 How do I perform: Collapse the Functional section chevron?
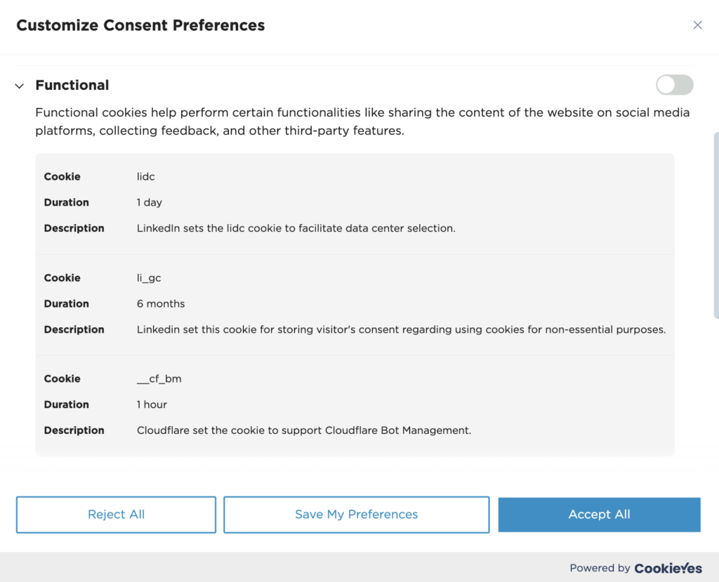click(19, 86)
